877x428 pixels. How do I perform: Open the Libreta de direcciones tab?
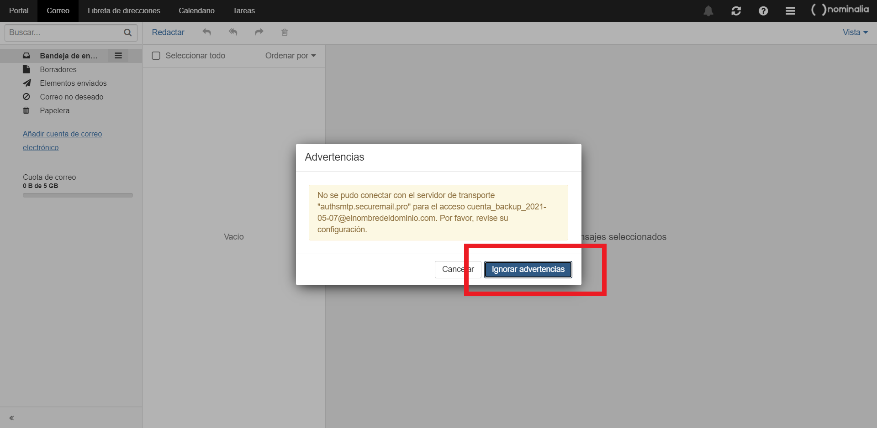(x=124, y=10)
